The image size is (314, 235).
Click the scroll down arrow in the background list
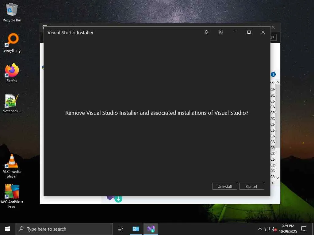[278, 178]
